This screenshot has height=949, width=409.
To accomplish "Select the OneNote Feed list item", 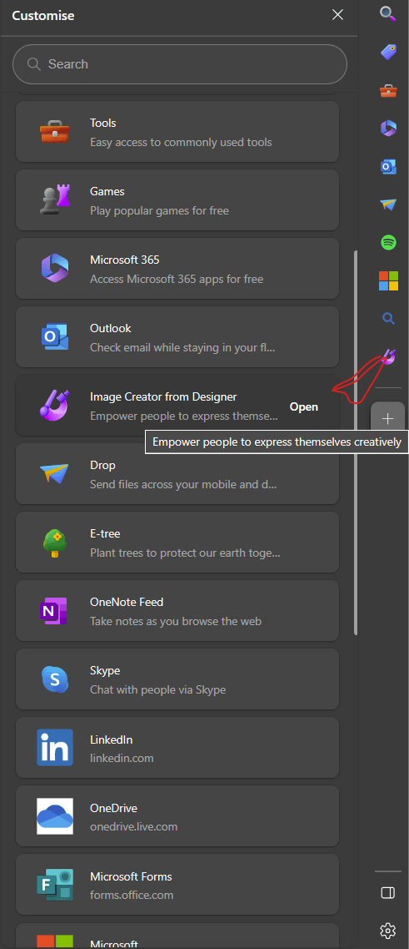I will tap(177, 611).
